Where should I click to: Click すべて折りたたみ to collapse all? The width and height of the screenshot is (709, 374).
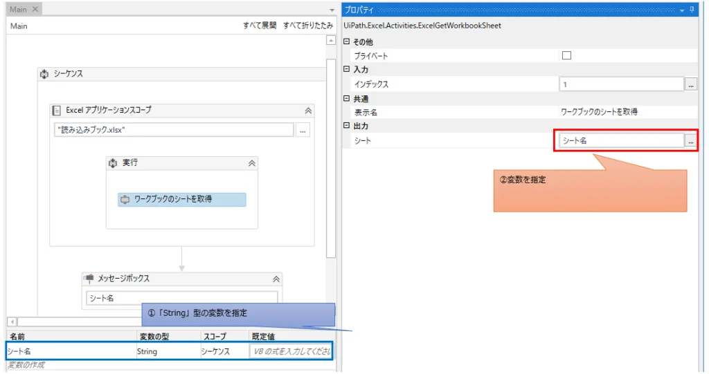tap(308, 26)
